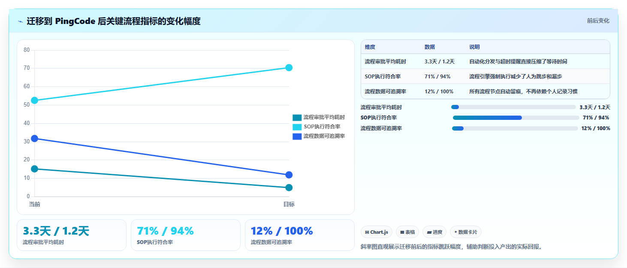Click the chart title 迁移到 PingCode 后关键流程指标的变化幅度
Viewport: 627px width, 268px height.
[114, 21]
